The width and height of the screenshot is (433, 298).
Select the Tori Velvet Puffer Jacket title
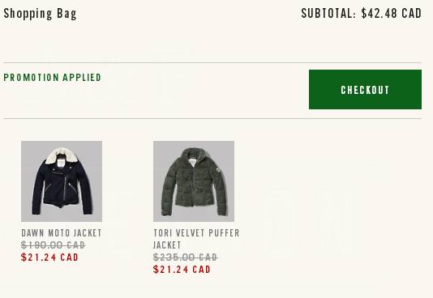click(196, 239)
